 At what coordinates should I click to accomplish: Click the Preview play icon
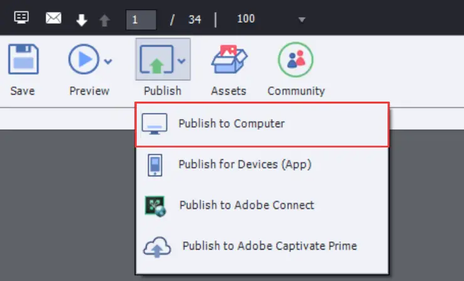point(84,59)
